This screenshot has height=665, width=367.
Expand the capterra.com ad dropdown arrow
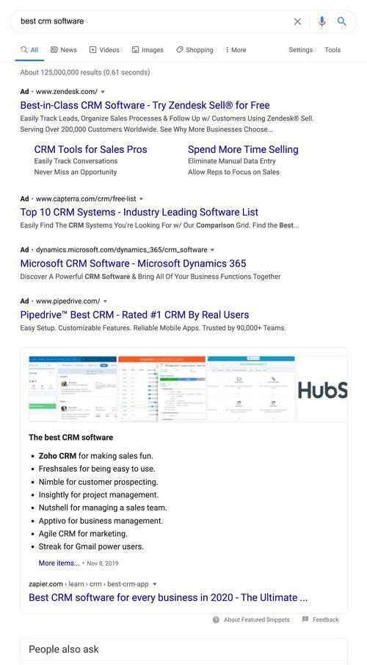click(142, 199)
